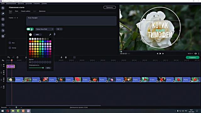This screenshot has height=113, width=201.
Task: Enable the Фон background checkbox
Action: click(x=10, y=43)
